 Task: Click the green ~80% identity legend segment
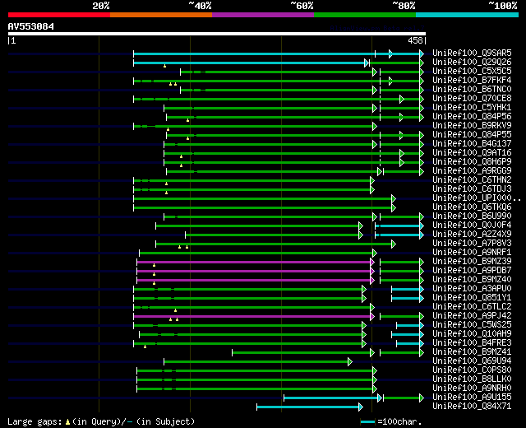click(365, 15)
